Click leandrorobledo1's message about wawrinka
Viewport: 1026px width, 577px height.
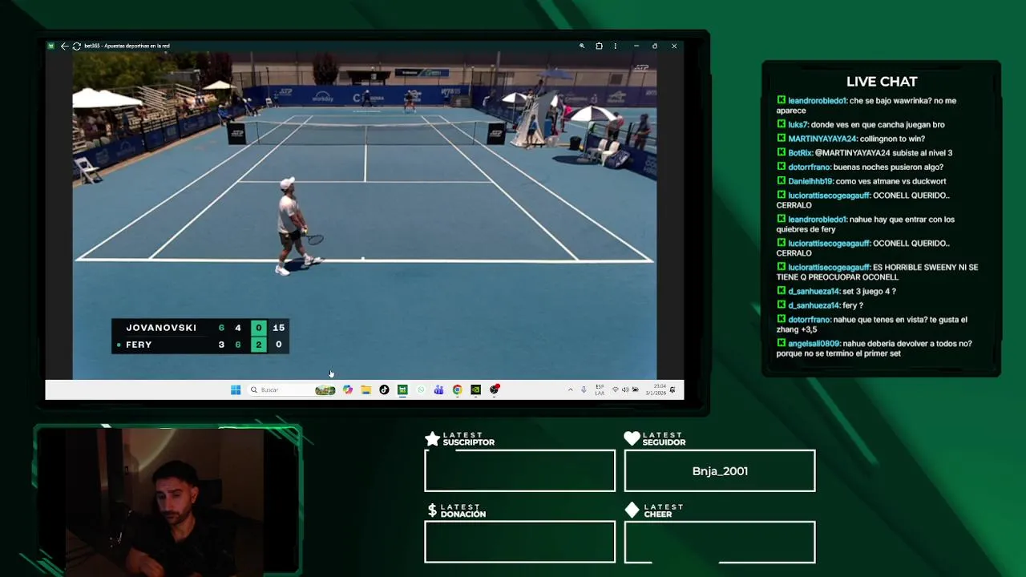click(867, 106)
